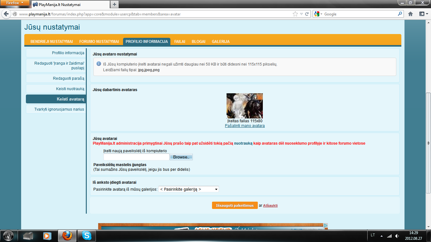Screen dimensions: 431x242
Task: Click the Išsaugoti pakeitimus button
Action: point(235,205)
